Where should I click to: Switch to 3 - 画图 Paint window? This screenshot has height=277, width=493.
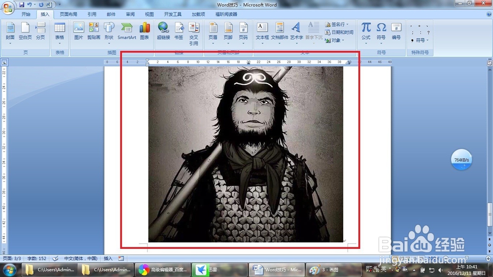click(x=333, y=270)
